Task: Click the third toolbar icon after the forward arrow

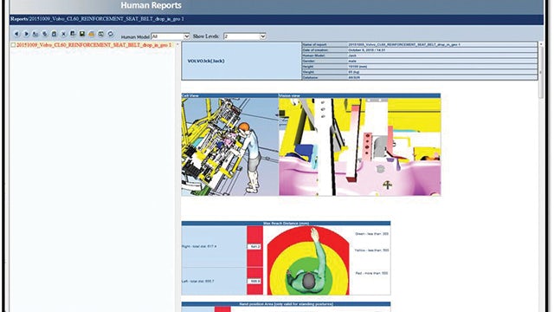Action: 54,34
